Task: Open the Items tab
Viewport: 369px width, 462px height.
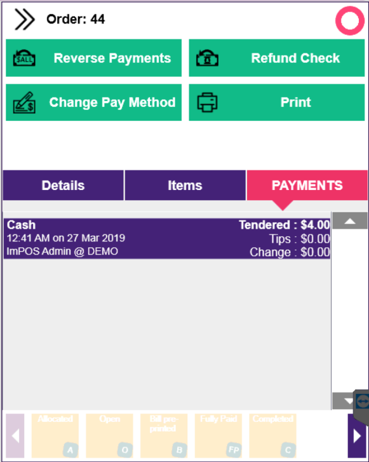Action: click(x=185, y=186)
